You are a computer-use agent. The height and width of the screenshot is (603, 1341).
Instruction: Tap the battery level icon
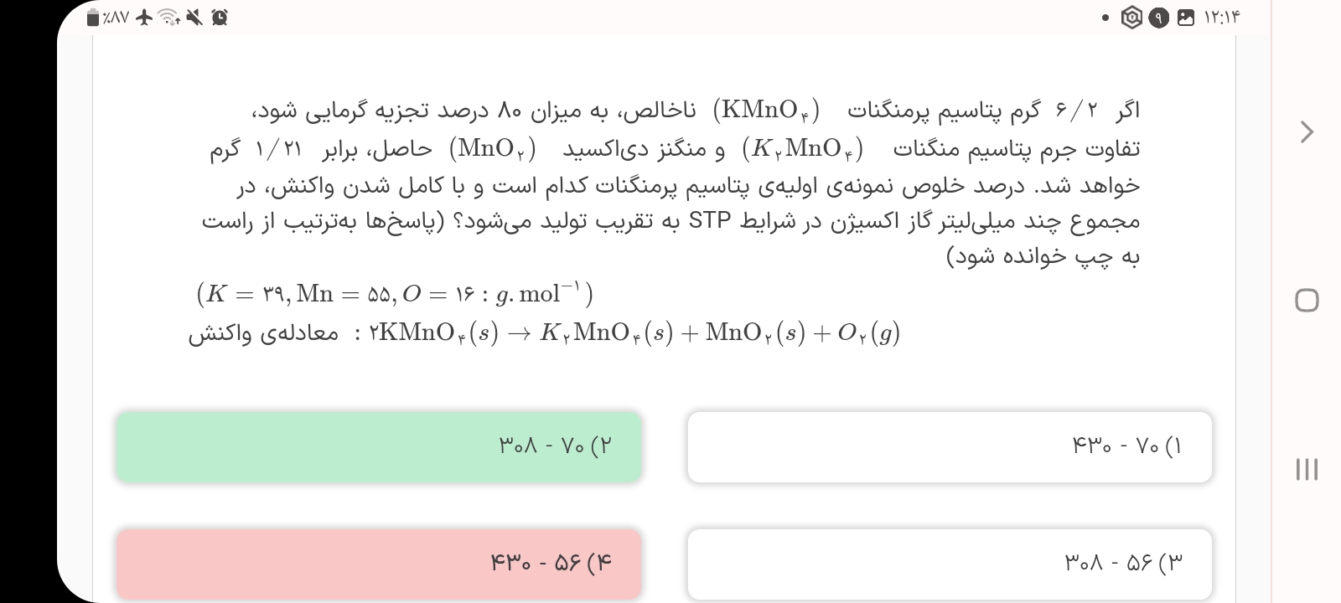click(94, 18)
